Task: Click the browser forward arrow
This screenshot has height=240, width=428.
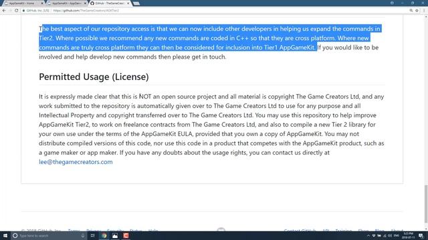Action: click(11, 11)
